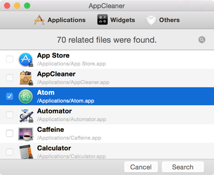The image size is (214, 175).
Task: Click the Caffeine coffee cup icon
Action: [x=26, y=133]
